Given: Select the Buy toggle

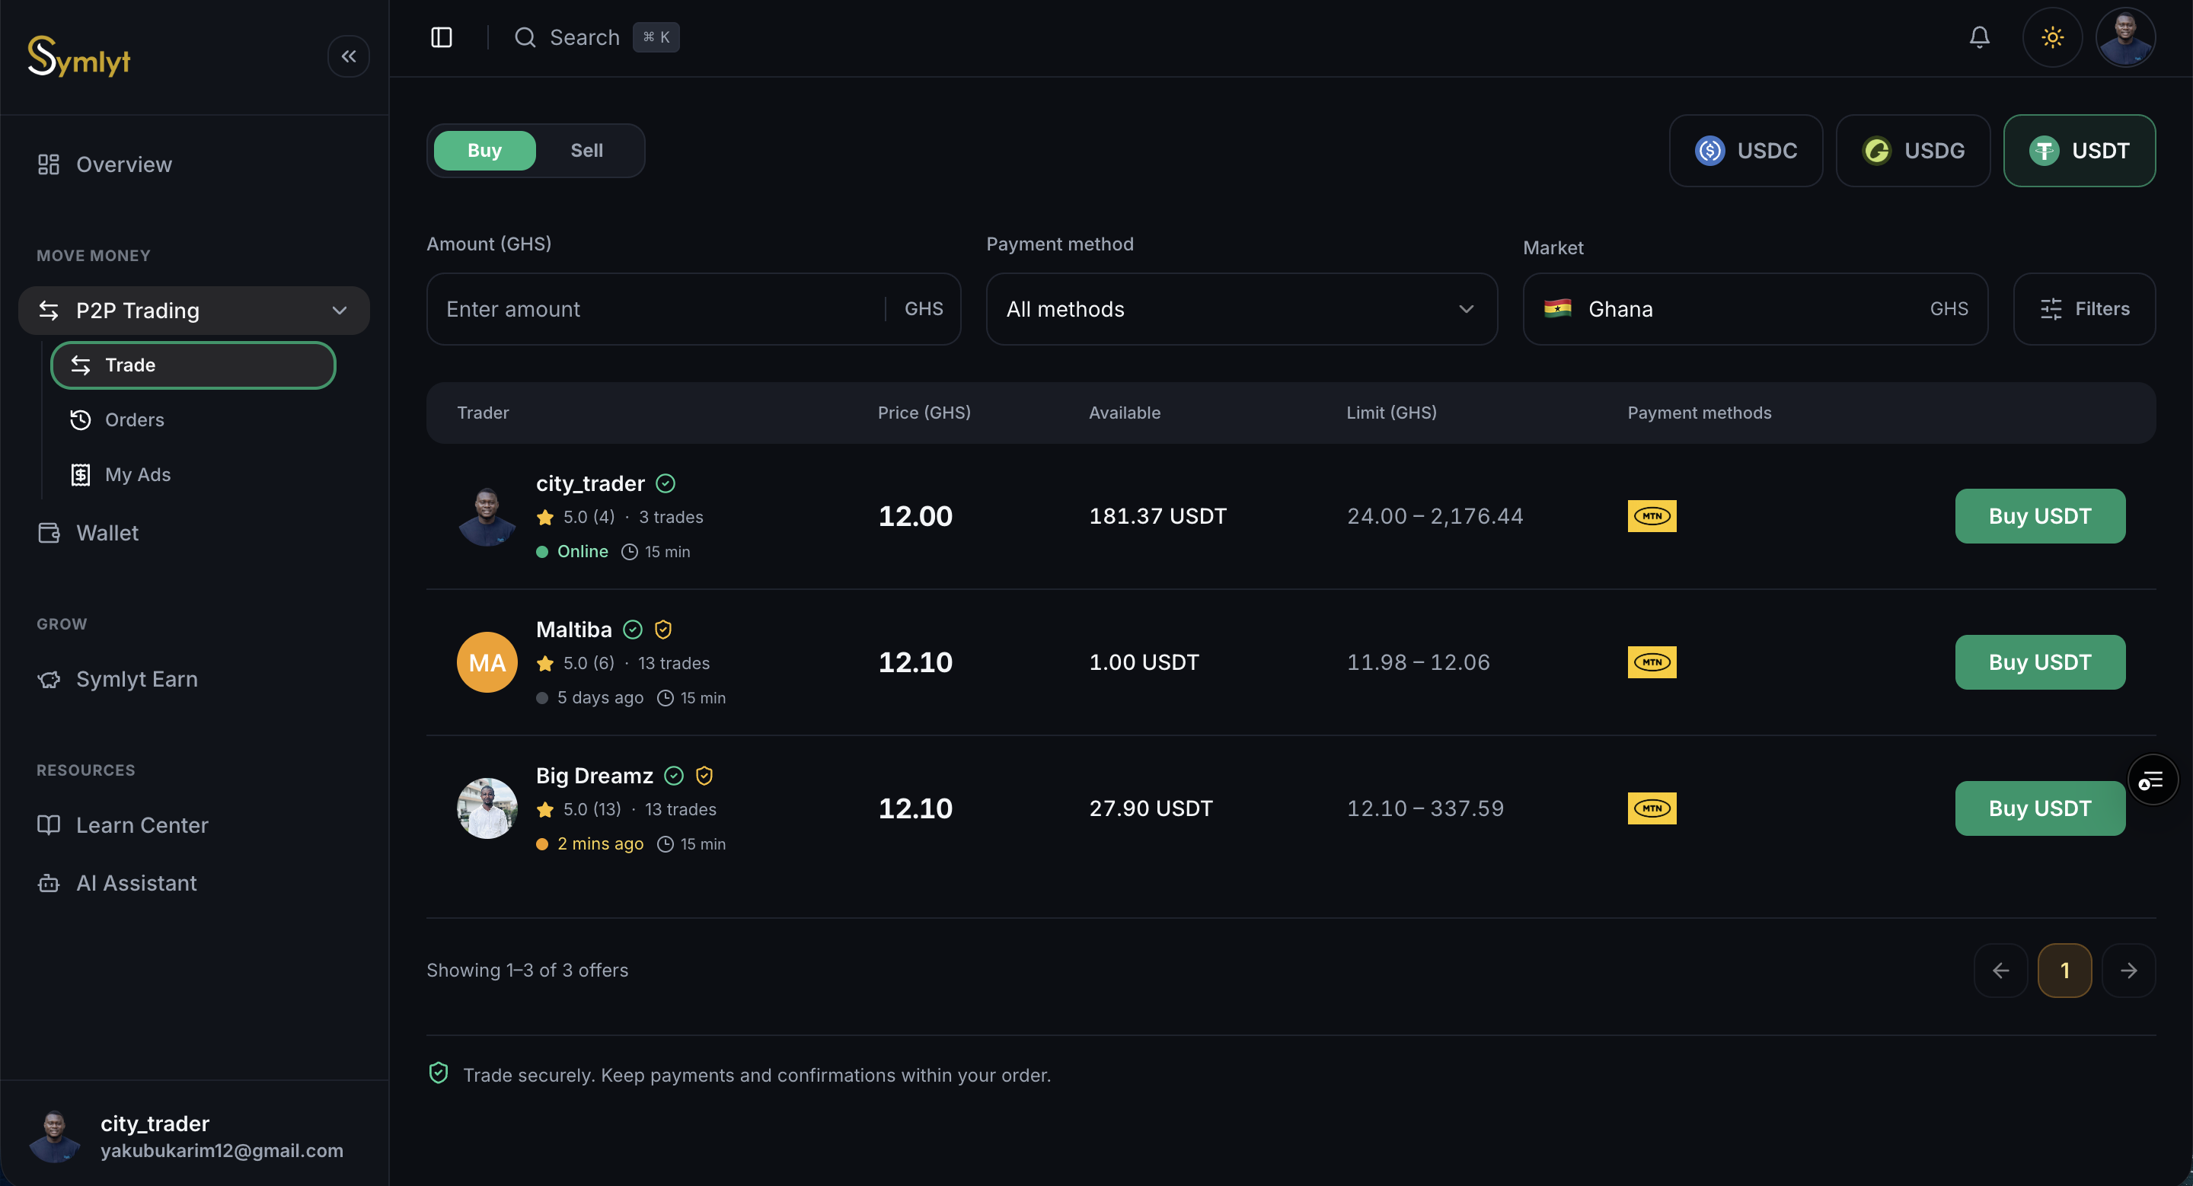Looking at the screenshot, I should (484, 151).
